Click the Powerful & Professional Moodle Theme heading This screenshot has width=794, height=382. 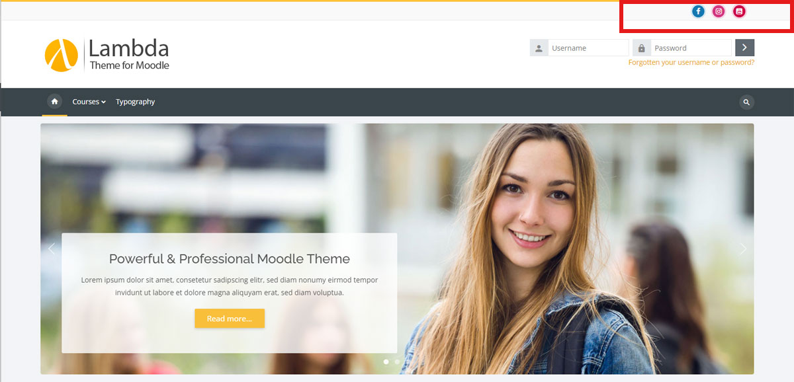[x=230, y=259]
